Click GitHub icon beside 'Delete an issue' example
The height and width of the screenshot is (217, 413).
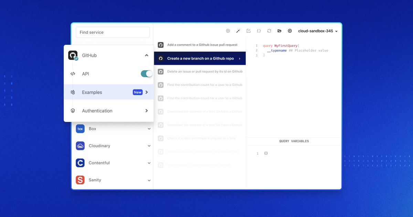tap(160, 72)
